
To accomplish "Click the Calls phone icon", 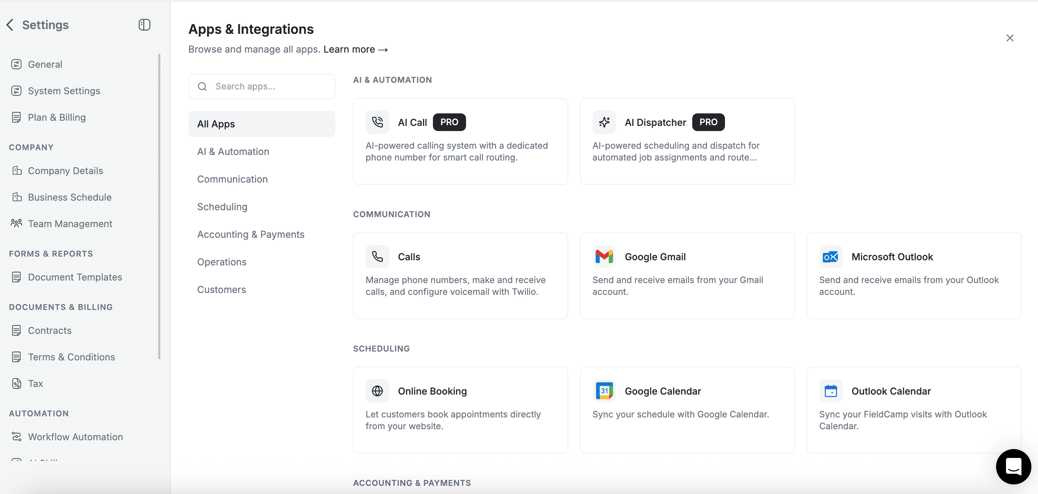I will pos(377,257).
